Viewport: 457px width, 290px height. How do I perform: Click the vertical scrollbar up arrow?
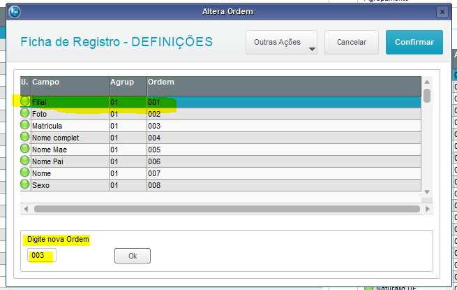tap(427, 82)
